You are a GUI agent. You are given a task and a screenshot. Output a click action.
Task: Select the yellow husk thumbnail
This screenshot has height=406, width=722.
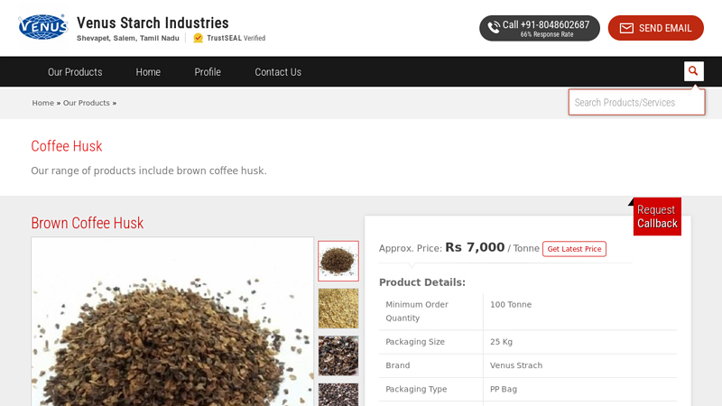click(338, 309)
